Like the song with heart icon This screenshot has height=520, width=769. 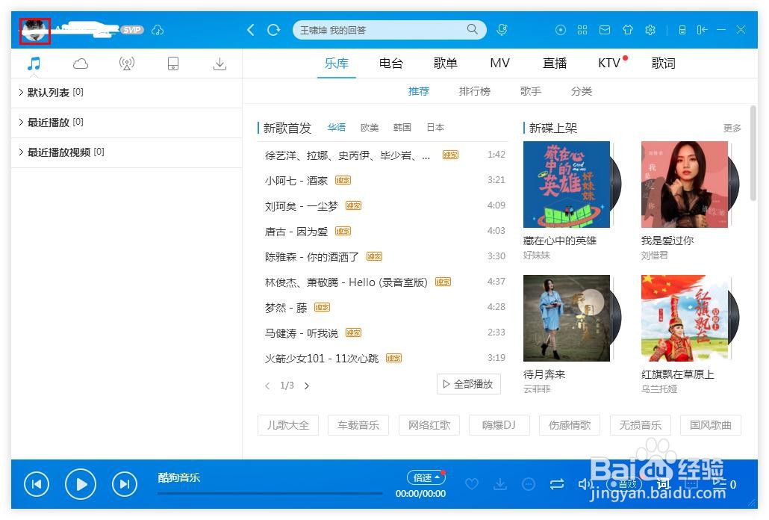pyautogui.click(x=472, y=484)
